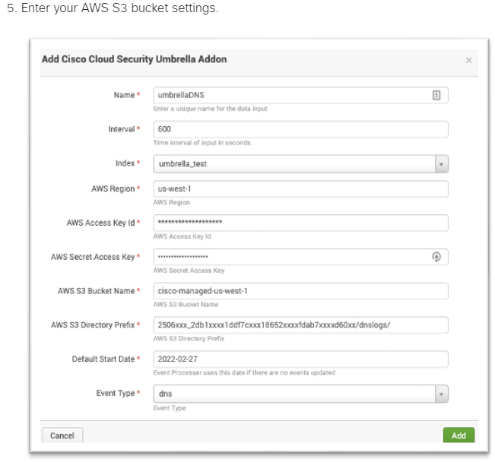Viewport: 495px width, 462px height.
Task: Click the 'AWS Access Key Id' label
Action: pyautogui.click(x=100, y=223)
